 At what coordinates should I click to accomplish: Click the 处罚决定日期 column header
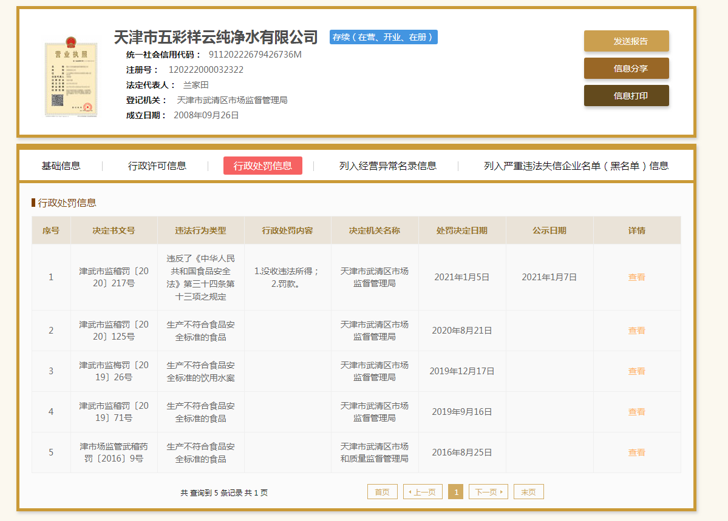[462, 230]
